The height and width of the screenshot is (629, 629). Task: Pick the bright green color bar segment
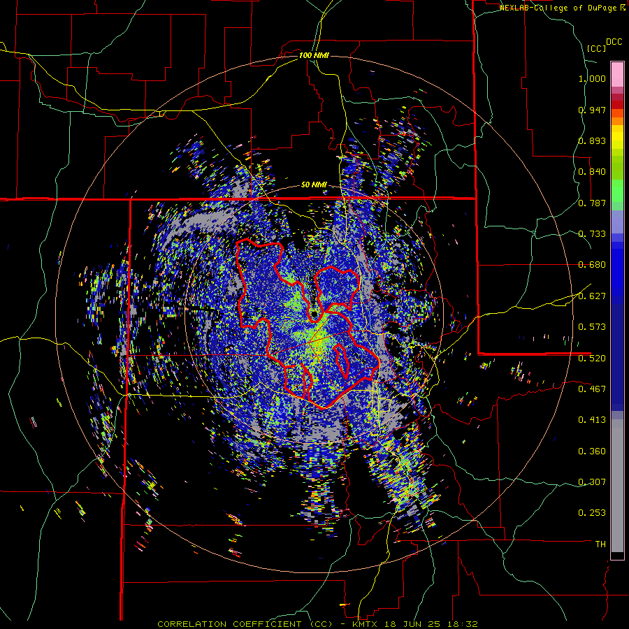617,191
